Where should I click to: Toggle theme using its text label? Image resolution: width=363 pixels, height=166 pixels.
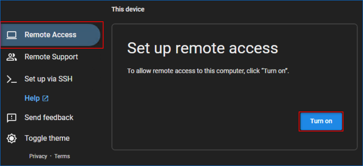(x=47, y=138)
